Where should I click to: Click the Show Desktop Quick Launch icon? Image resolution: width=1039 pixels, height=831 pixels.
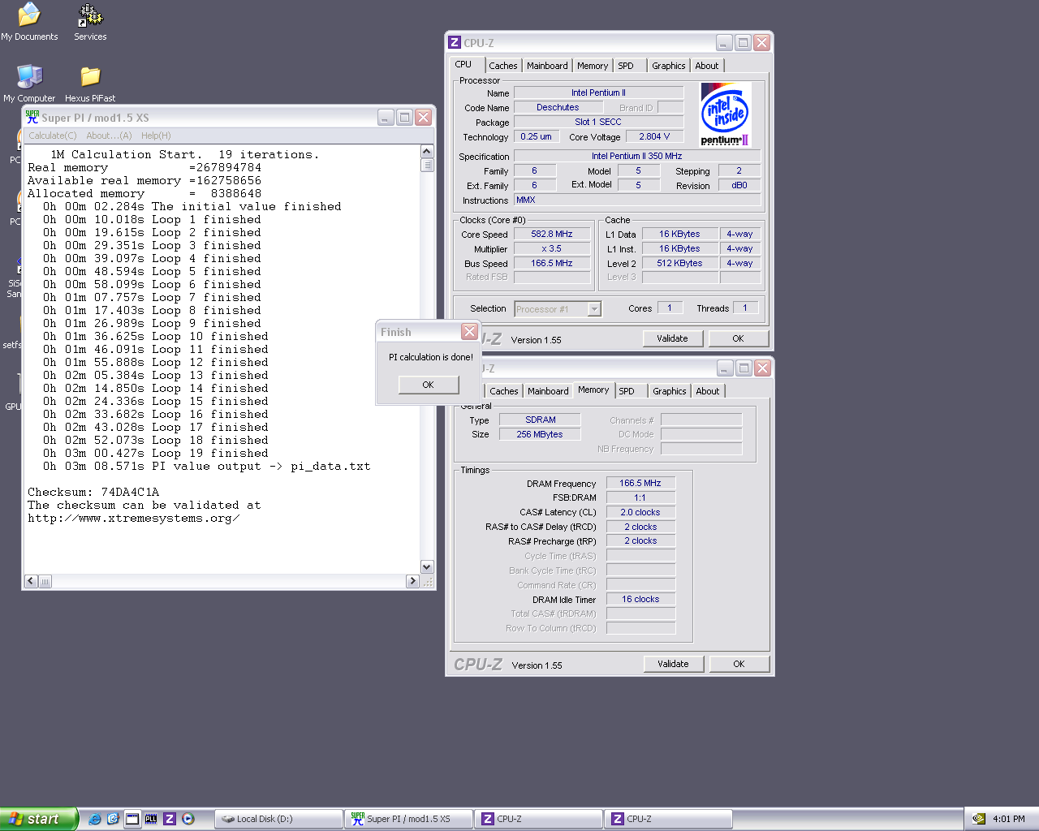131,819
